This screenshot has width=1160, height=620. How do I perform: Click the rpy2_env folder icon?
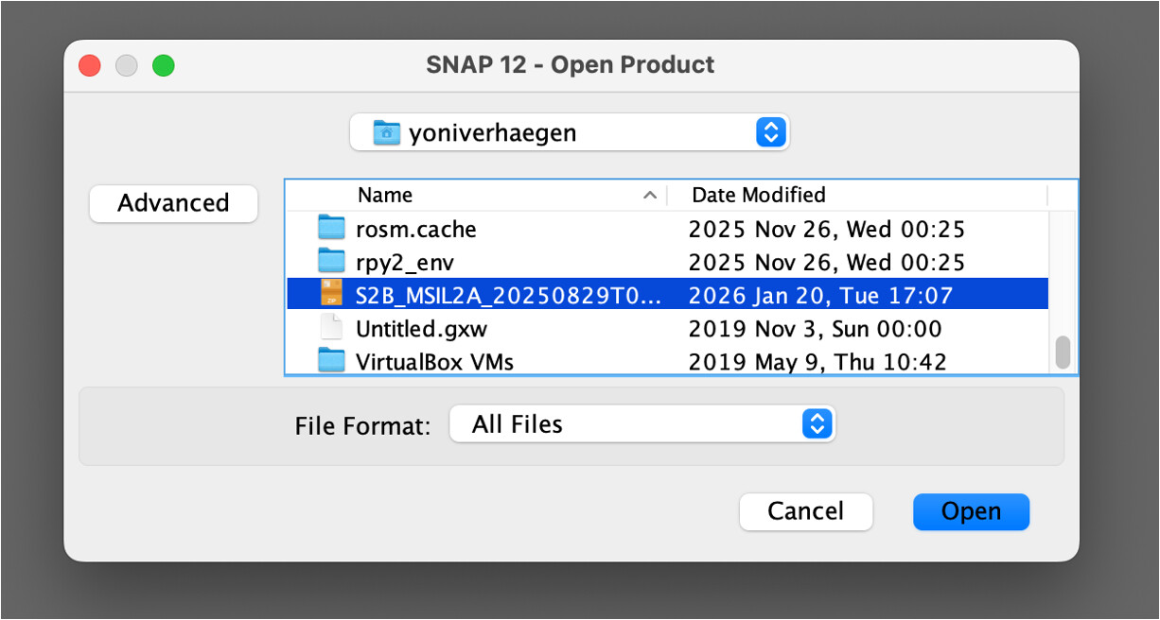(331, 262)
